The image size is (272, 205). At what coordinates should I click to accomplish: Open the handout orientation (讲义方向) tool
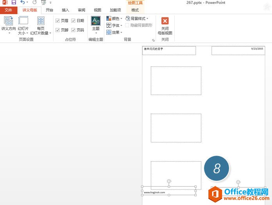pos(8,25)
